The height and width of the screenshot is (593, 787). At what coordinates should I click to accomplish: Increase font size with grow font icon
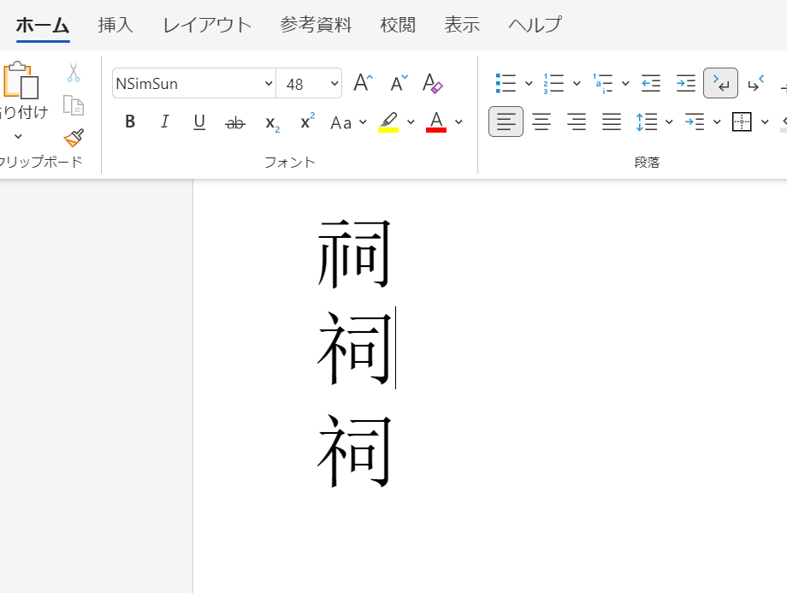click(364, 83)
